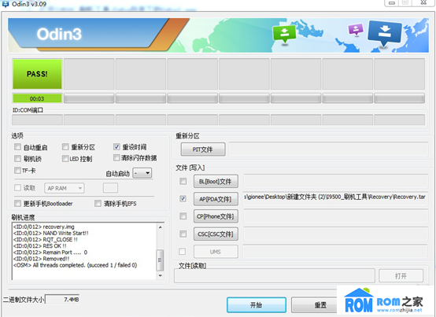Click the log line 'All threads completed'
This screenshot has width=436, height=317.
click(75, 265)
